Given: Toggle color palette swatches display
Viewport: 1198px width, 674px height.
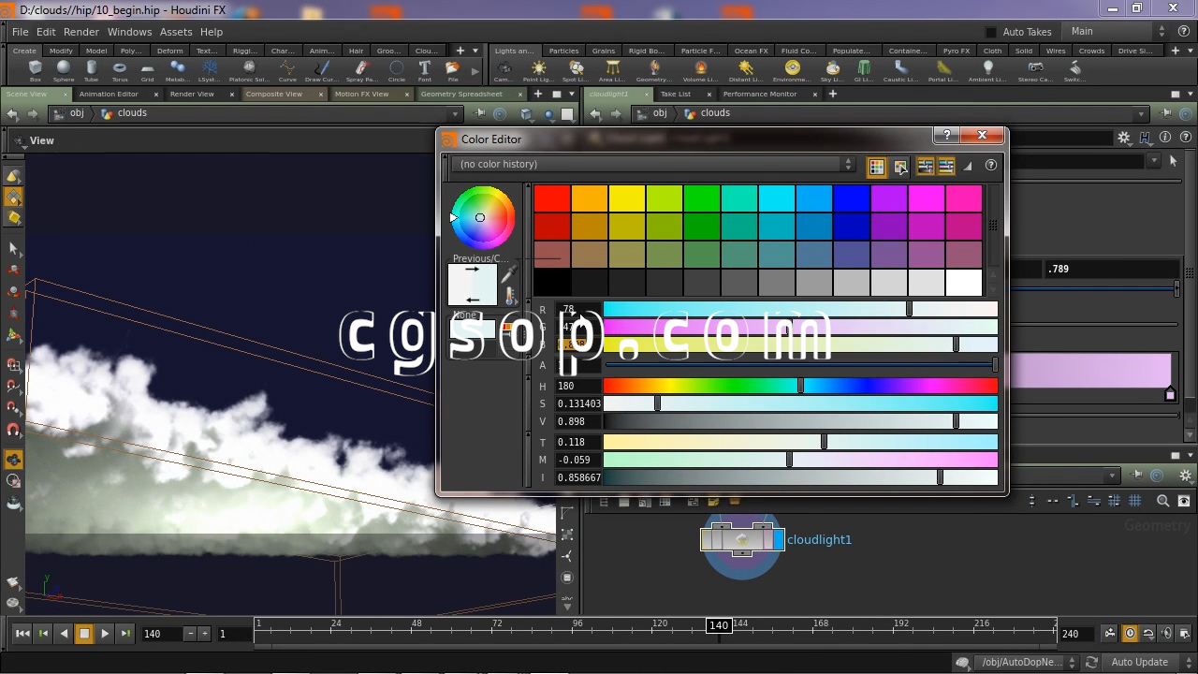Looking at the screenshot, I should (877, 166).
